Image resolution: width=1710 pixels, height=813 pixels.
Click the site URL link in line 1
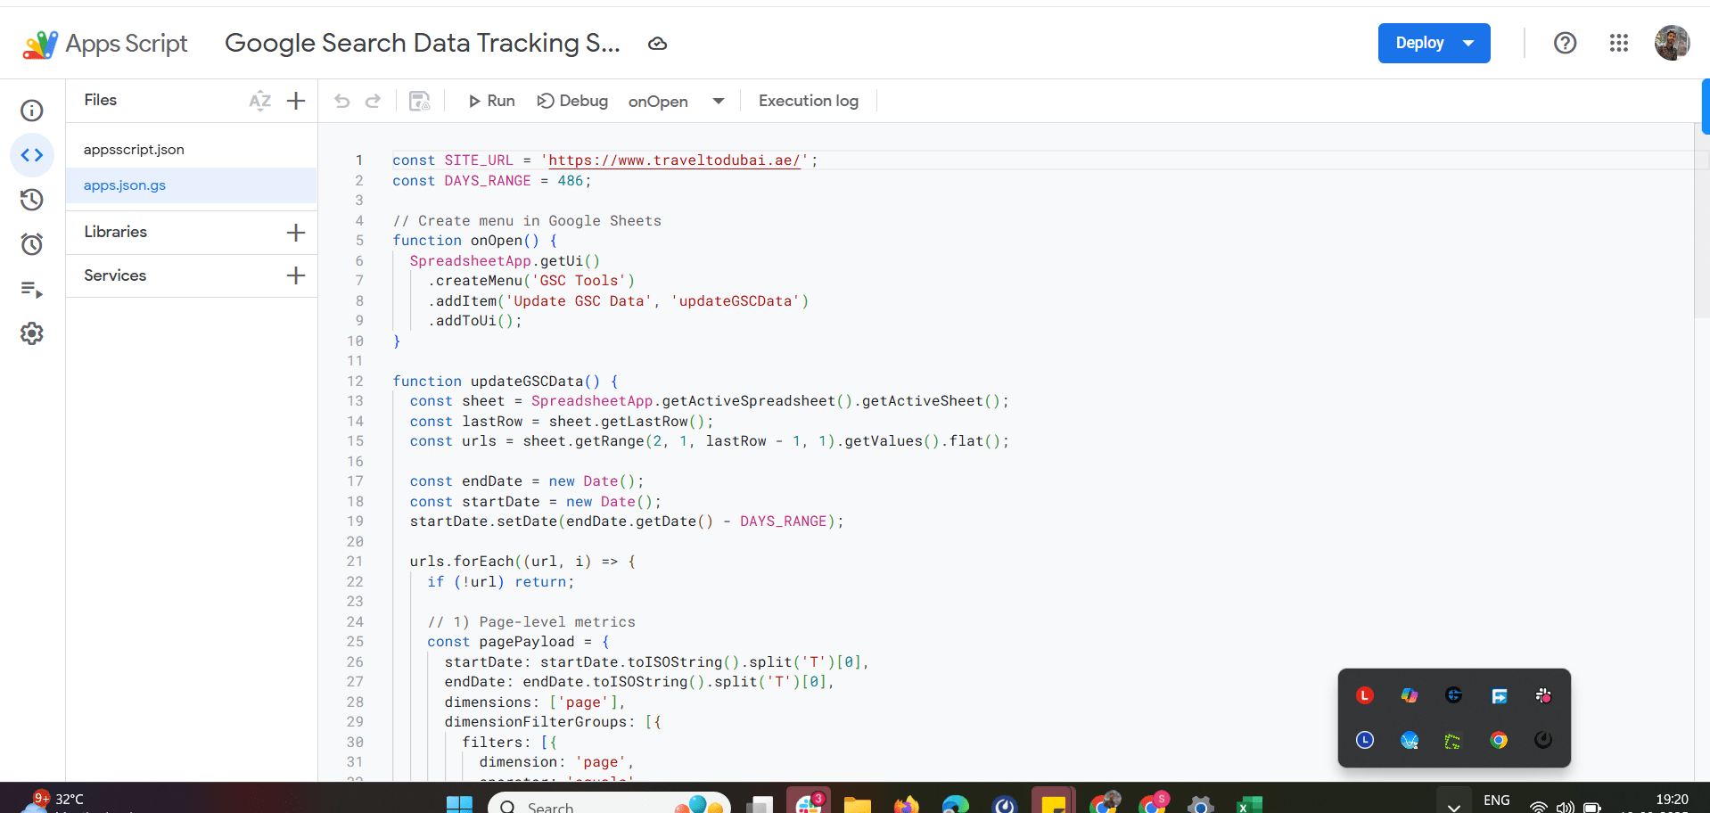(x=675, y=160)
